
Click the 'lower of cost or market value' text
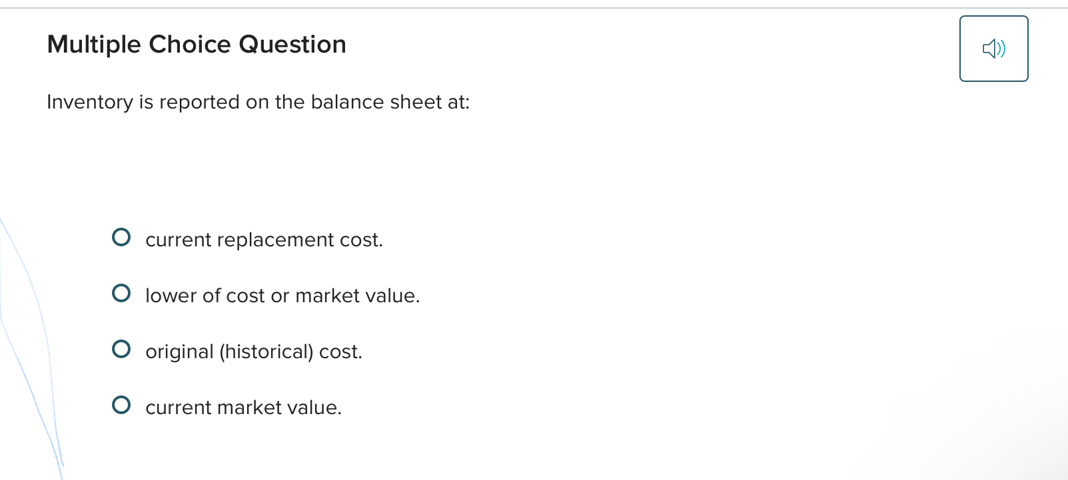(x=282, y=296)
